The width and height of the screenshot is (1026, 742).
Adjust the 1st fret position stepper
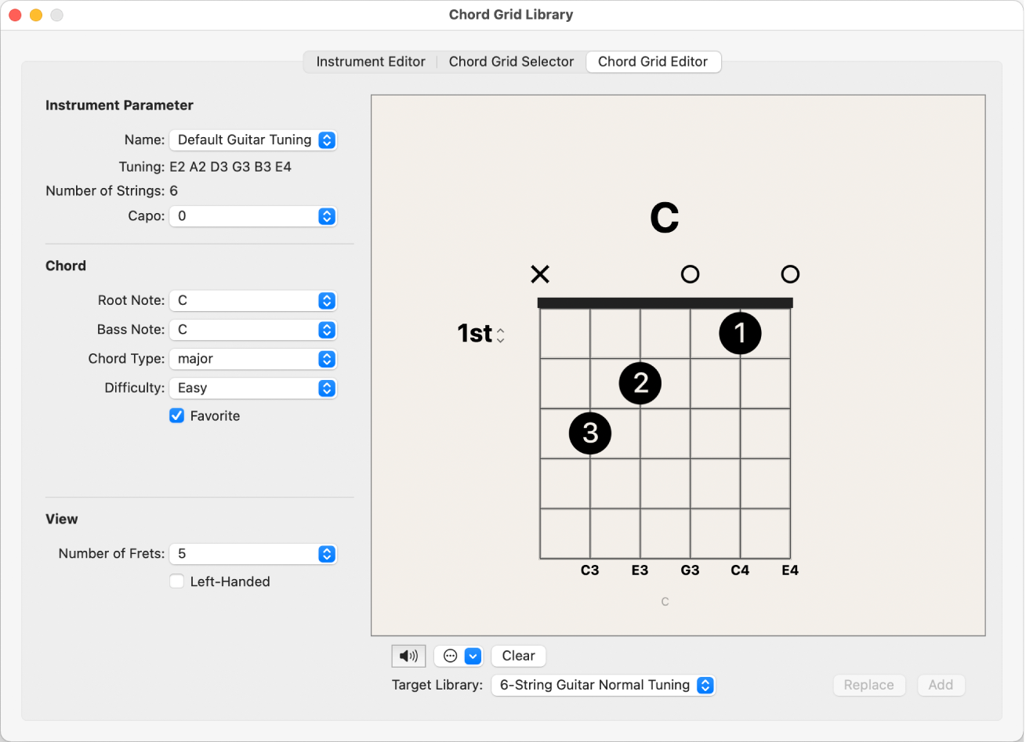point(500,334)
